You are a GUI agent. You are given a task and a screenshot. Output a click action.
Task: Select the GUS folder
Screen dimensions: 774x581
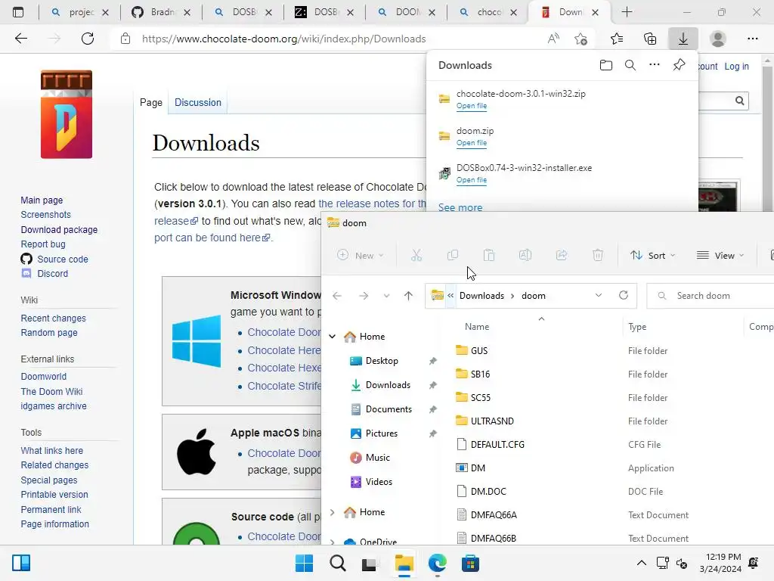[478, 351]
